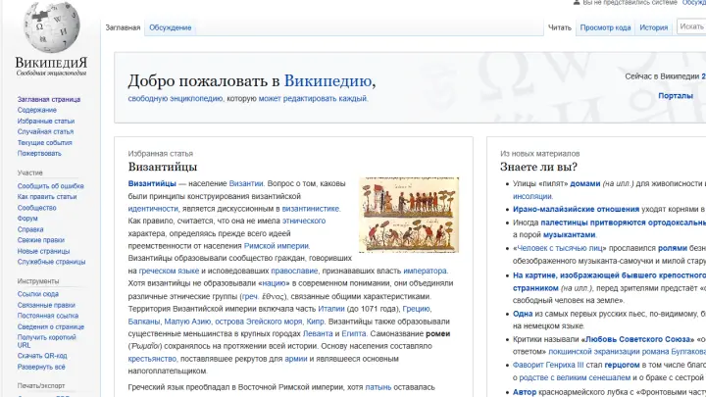Open Случайная статья link

pyautogui.click(x=45, y=132)
